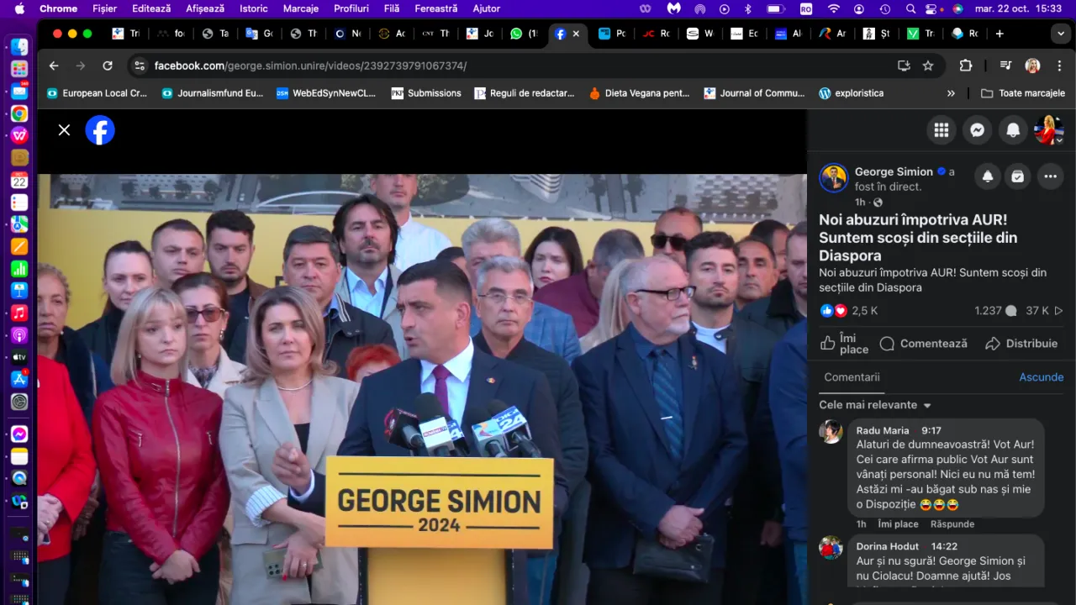Bookmark this page with the star icon

point(928,66)
